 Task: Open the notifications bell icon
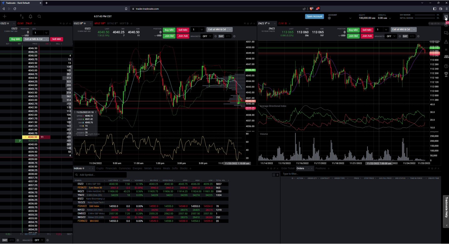pyautogui.click(x=30, y=16)
